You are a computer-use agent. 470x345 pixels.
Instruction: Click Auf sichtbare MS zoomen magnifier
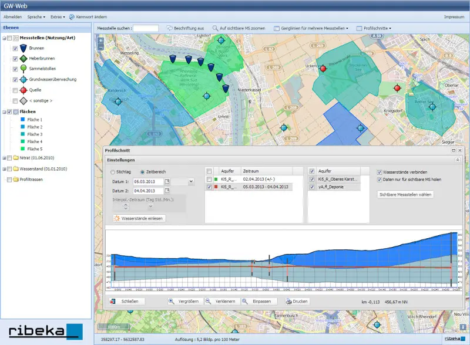[x=215, y=28]
